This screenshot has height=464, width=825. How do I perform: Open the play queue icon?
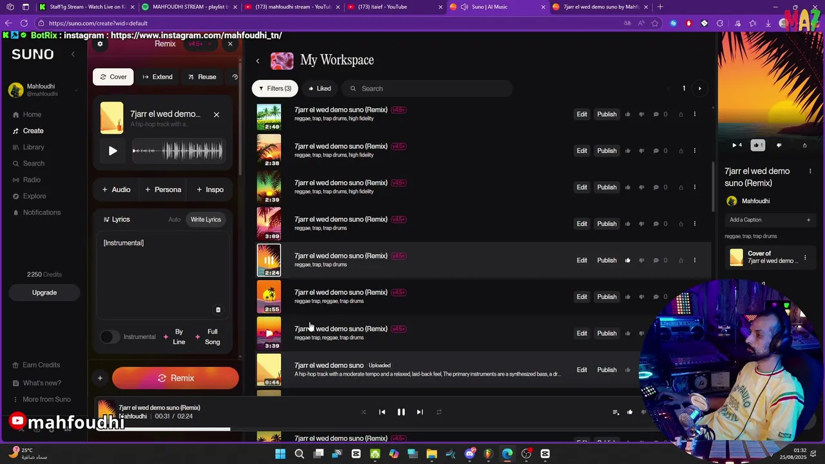(x=616, y=412)
